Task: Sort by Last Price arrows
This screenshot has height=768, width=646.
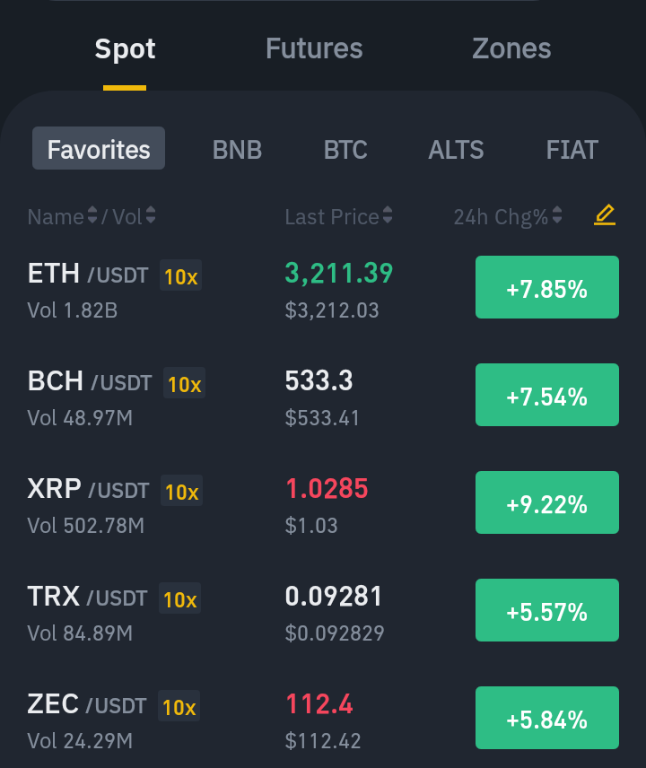Action: 388,215
